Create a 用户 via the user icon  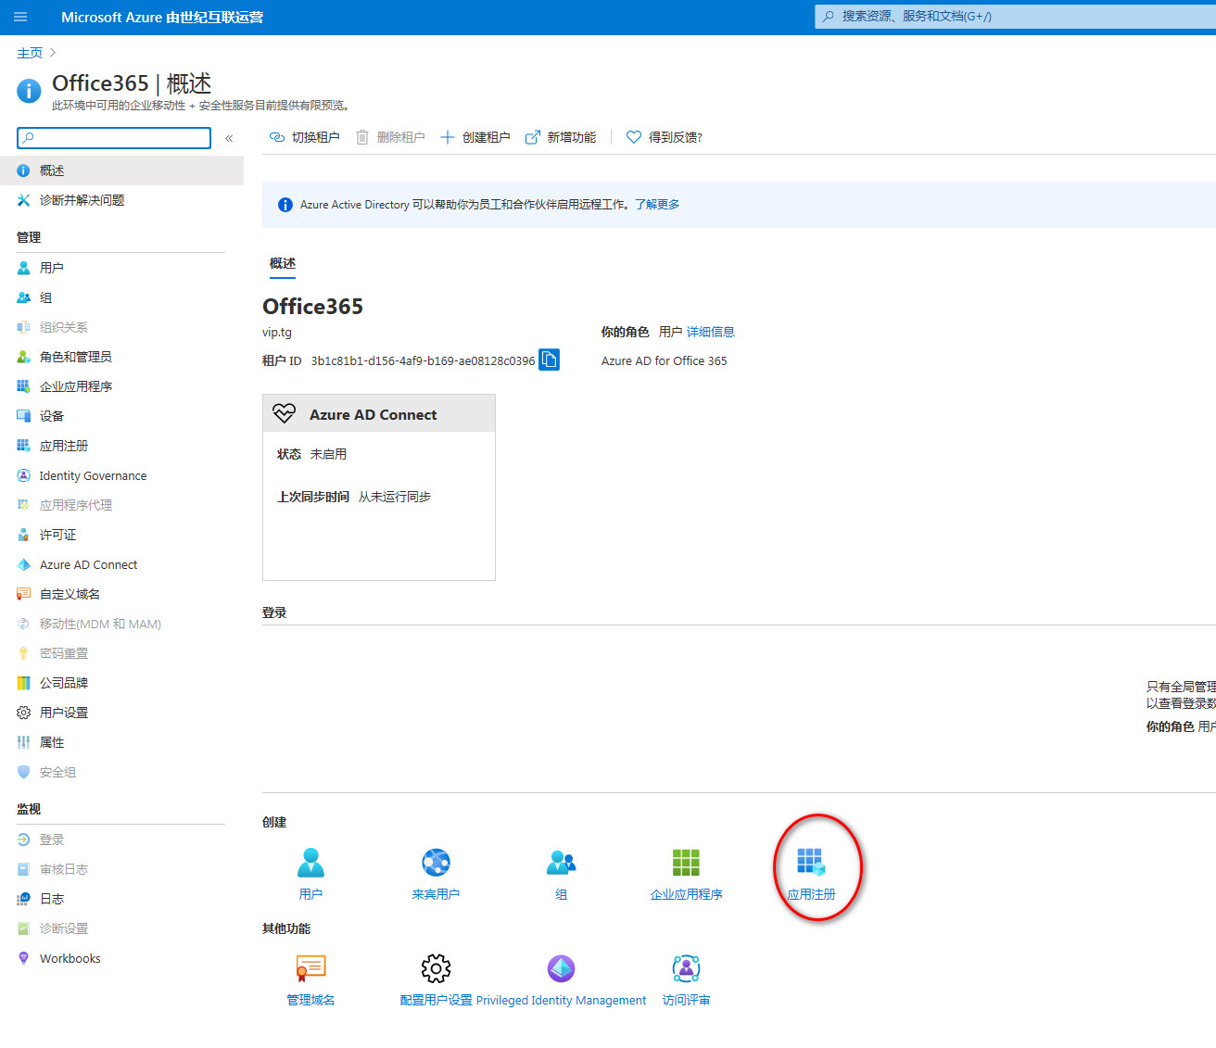click(x=310, y=863)
